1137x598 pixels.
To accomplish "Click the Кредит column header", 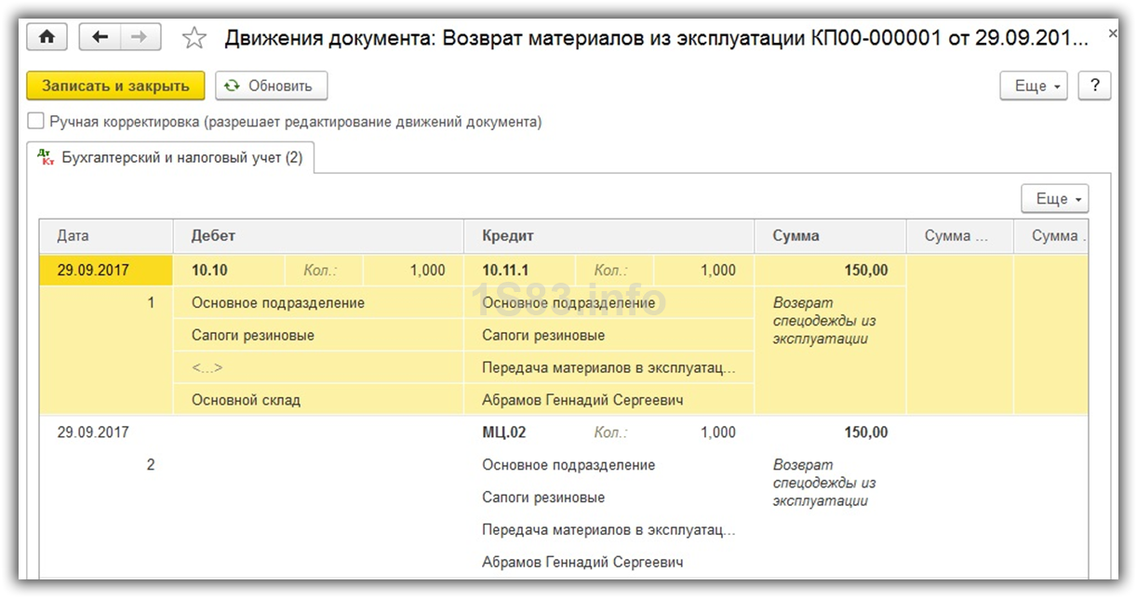I will [x=608, y=236].
